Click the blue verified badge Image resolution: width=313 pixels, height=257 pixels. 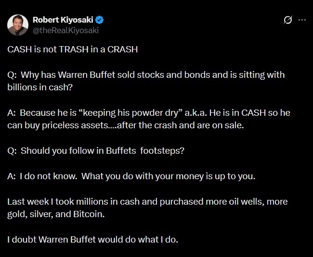(100, 20)
